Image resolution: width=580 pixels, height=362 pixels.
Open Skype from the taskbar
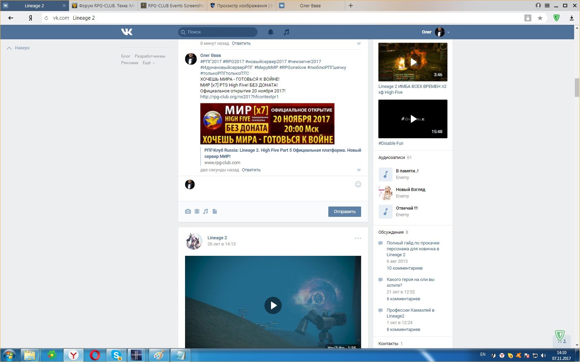click(x=116, y=355)
